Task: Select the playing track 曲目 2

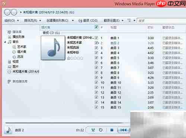Action: [x=115, y=43]
